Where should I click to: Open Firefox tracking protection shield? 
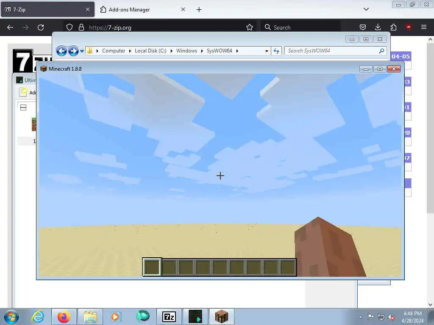click(70, 27)
